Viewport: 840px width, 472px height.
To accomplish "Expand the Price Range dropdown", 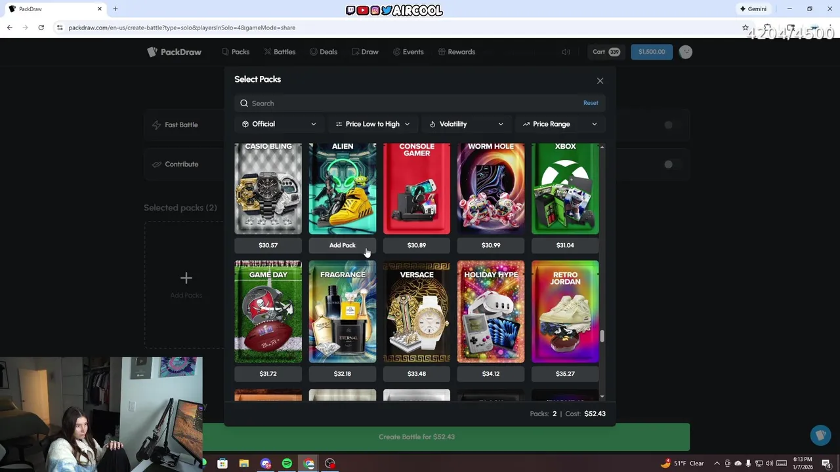I will coord(560,124).
